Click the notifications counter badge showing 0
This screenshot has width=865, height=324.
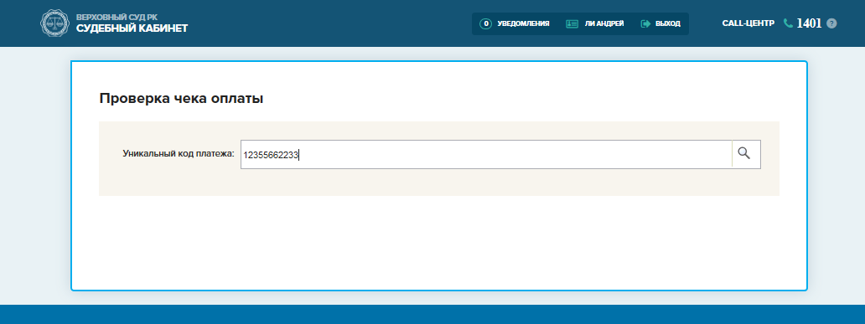(485, 23)
